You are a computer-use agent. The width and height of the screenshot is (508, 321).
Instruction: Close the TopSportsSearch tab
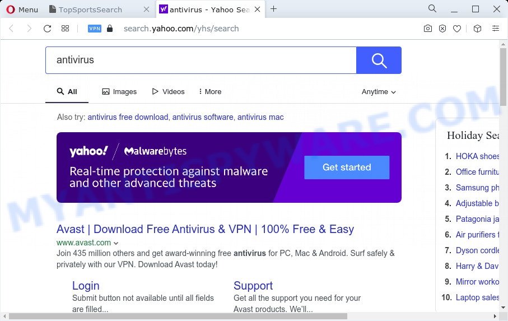pos(146,10)
